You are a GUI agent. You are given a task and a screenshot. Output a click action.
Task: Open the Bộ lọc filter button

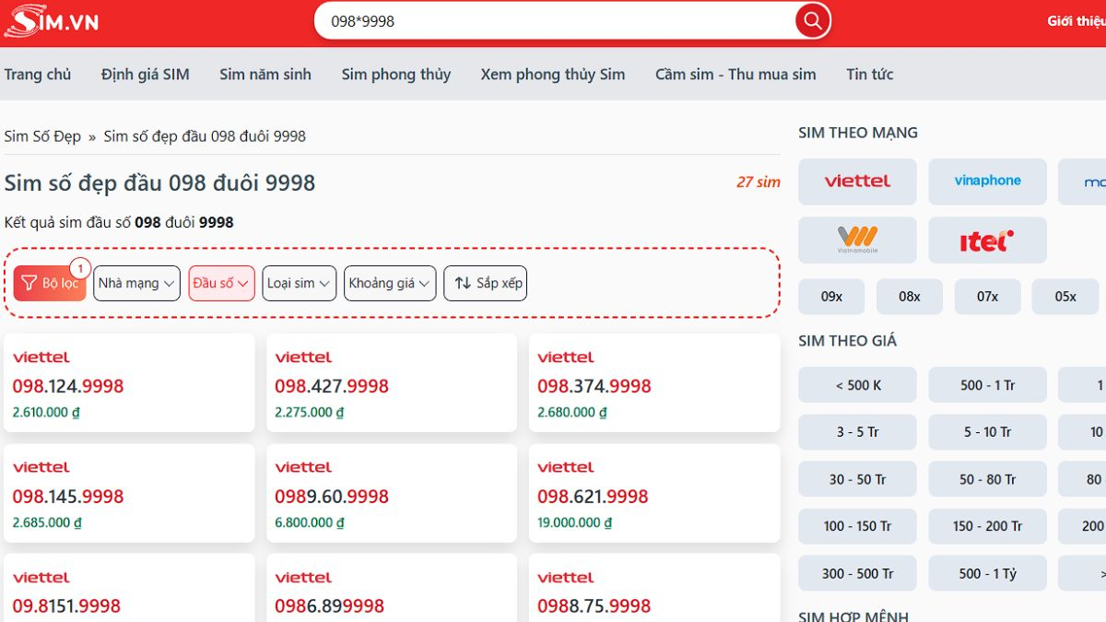click(50, 283)
